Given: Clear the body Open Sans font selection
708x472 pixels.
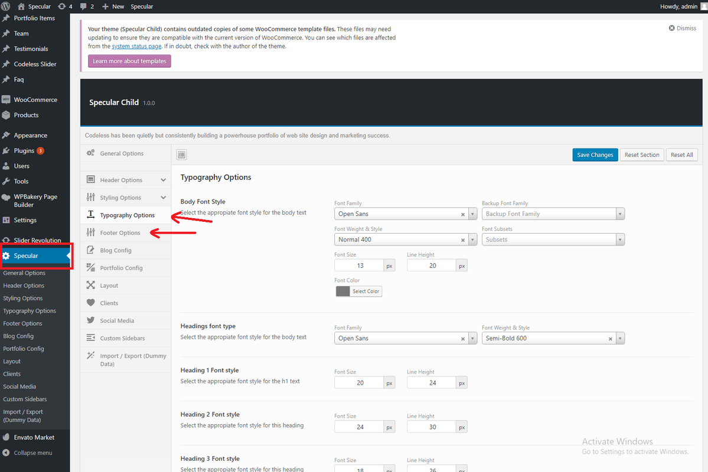Looking at the screenshot, I should 463,214.
